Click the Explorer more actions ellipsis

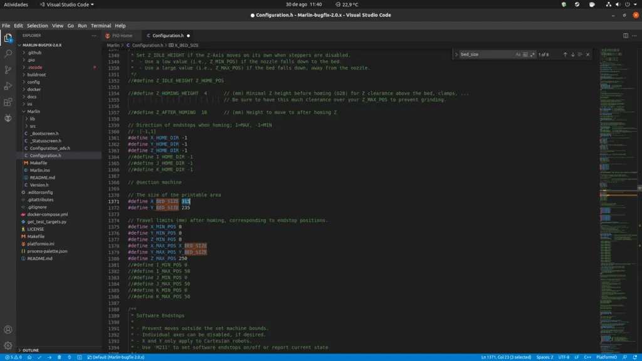pyautogui.click(x=94, y=36)
